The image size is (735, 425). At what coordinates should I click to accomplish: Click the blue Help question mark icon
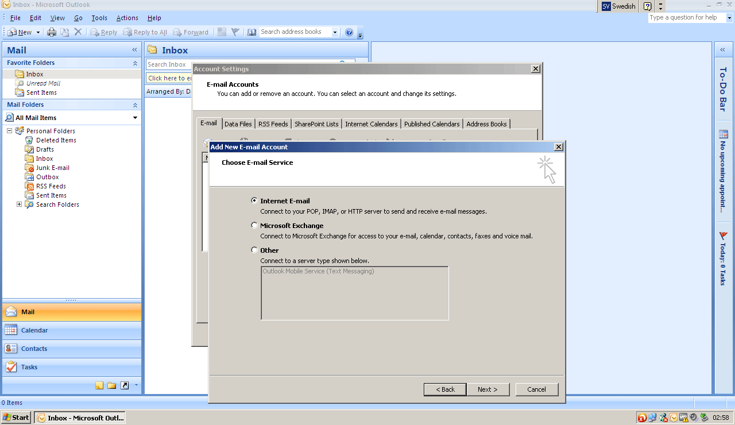tap(349, 32)
